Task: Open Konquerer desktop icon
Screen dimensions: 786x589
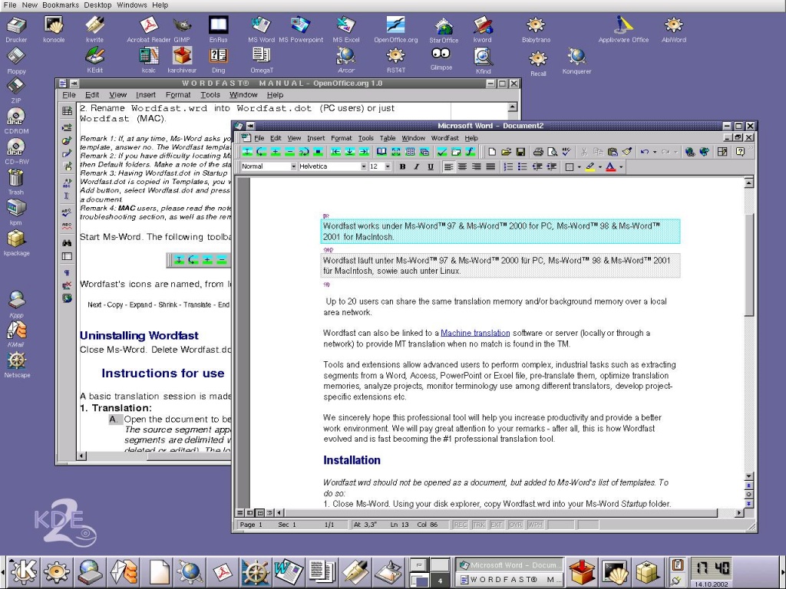Action: point(576,61)
